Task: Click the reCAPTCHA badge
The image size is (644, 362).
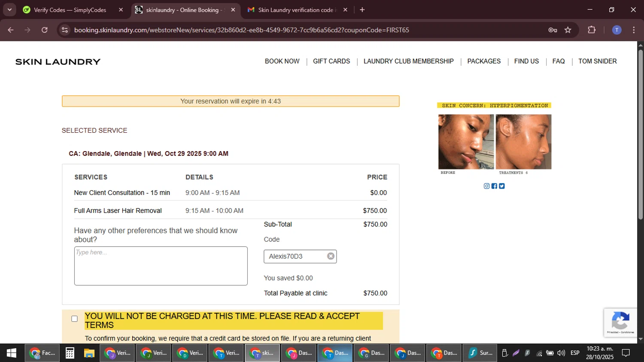Action: click(x=620, y=322)
